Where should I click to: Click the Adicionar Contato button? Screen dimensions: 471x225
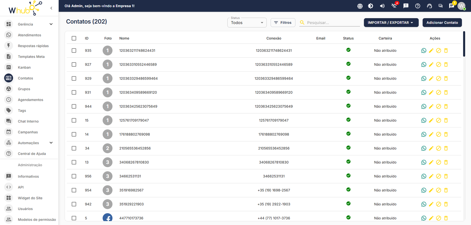442,23
